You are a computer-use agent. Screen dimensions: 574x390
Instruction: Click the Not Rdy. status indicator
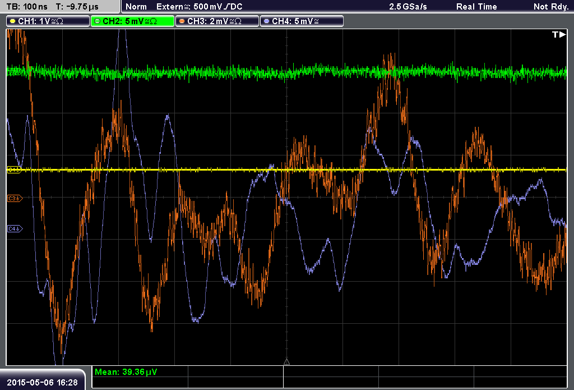551,7
